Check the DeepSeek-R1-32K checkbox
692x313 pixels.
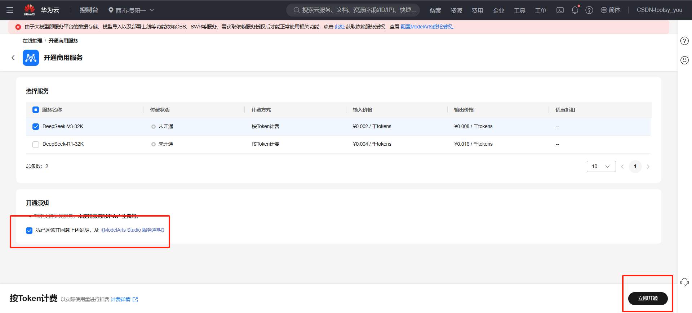tap(36, 144)
